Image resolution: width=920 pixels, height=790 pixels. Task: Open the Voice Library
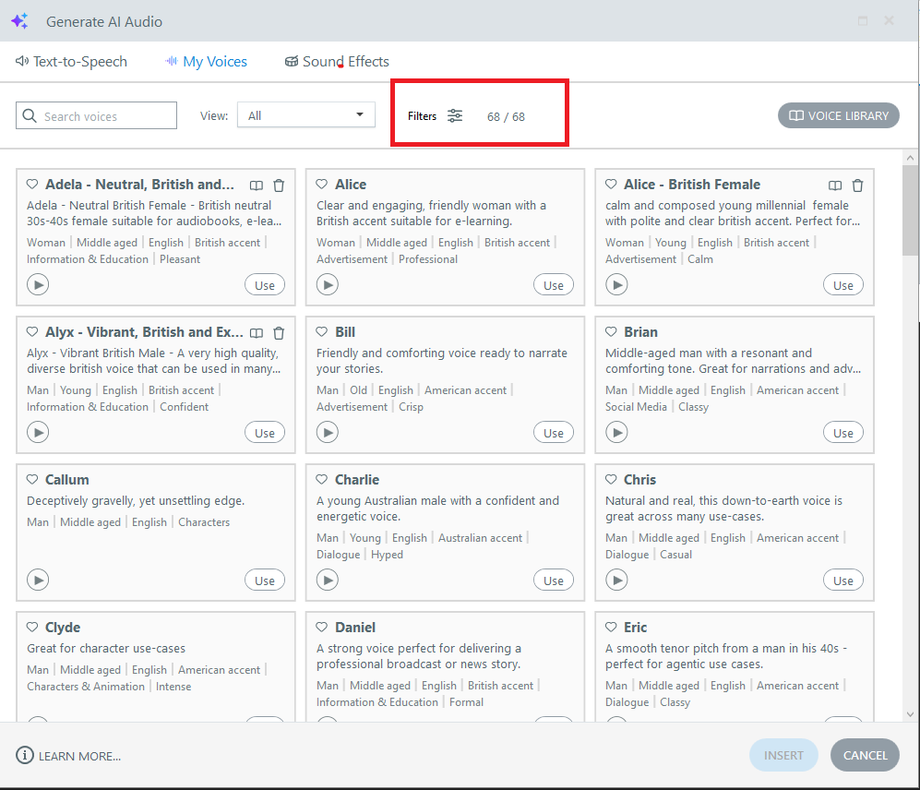click(x=838, y=115)
